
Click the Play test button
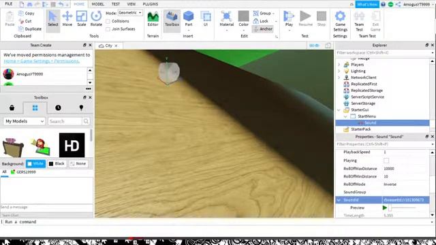pyautogui.click(x=289, y=21)
